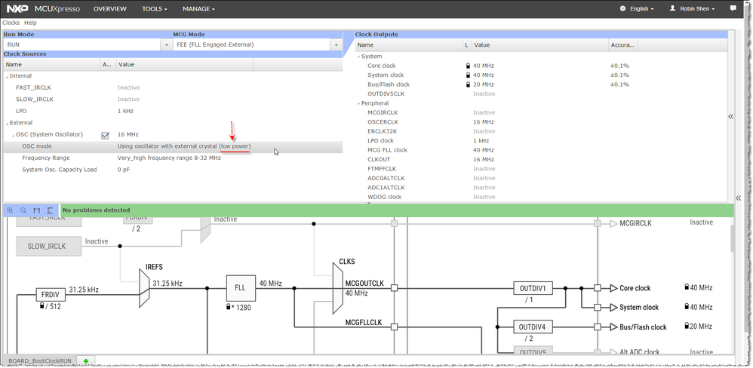Open the Help menu

(x=30, y=23)
